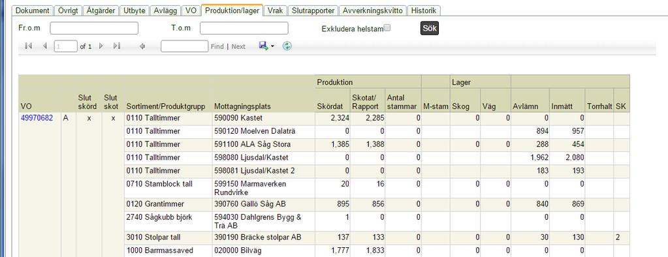Image resolution: width=668 pixels, height=257 pixels.
Task: Click the Inmätt column header
Action: point(563,106)
